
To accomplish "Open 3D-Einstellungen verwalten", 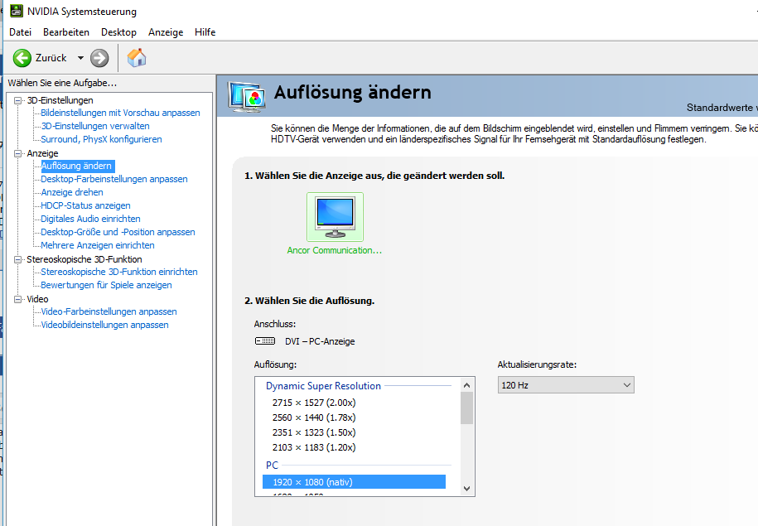I will click(x=95, y=126).
